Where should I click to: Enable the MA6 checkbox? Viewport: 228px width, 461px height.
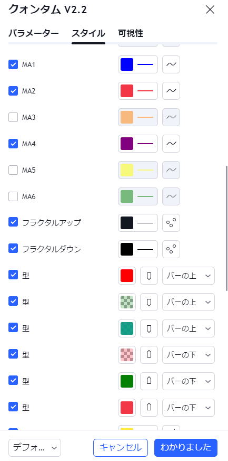pos(13,196)
